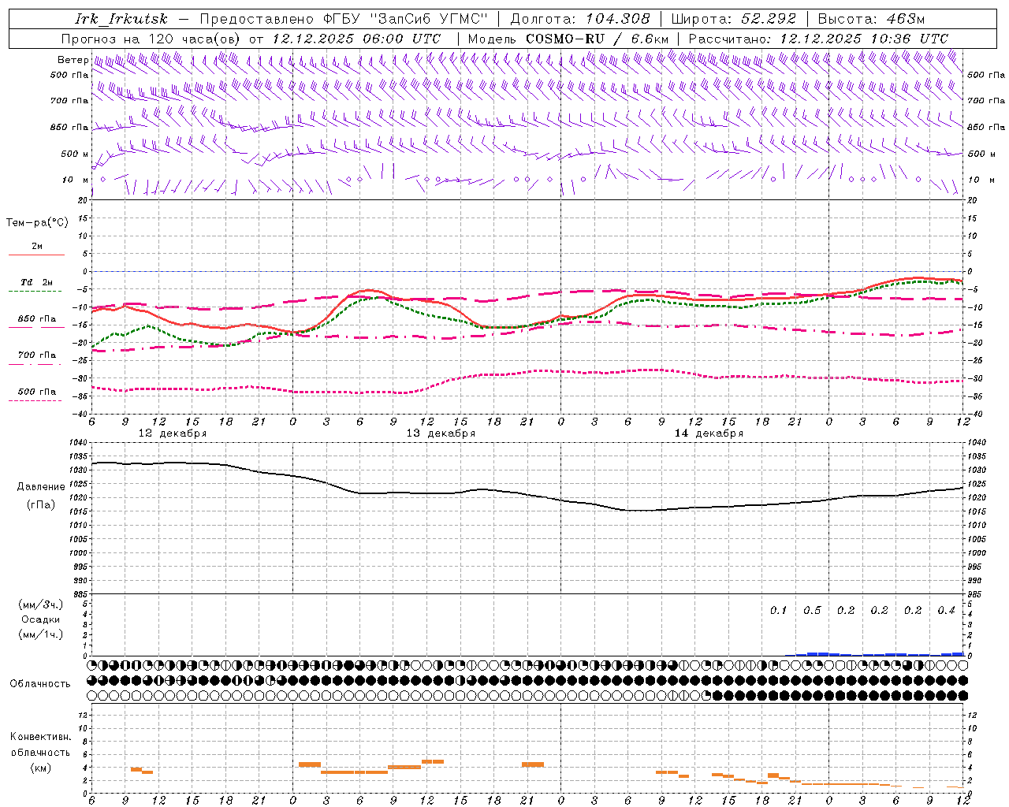This screenshot has width=1009, height=807.
Task: Click the Ветер wind panel label
Action: pos(72,60)
